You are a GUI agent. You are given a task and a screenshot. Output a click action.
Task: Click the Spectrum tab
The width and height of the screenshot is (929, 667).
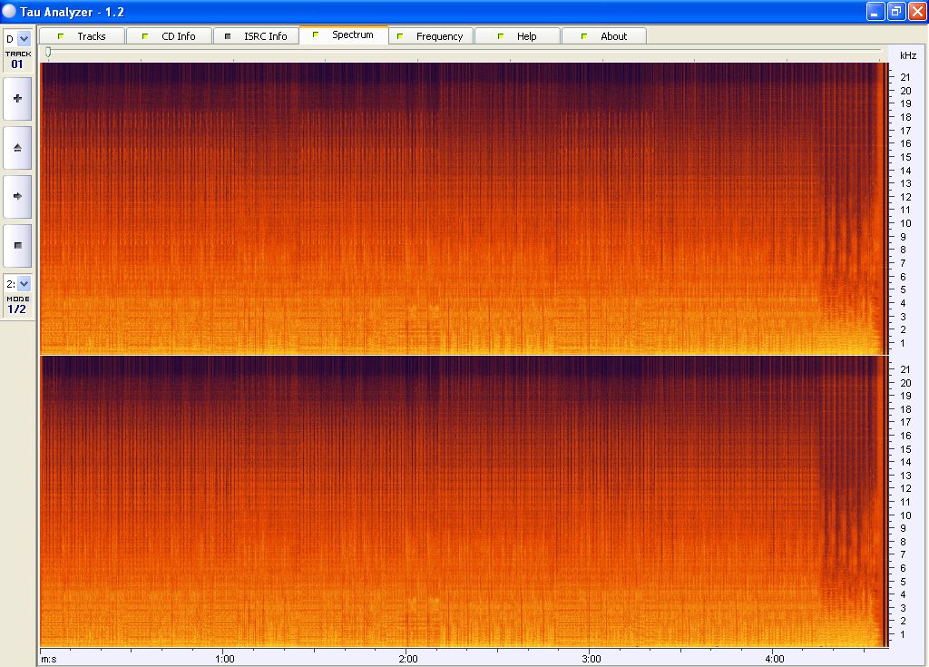344,35
